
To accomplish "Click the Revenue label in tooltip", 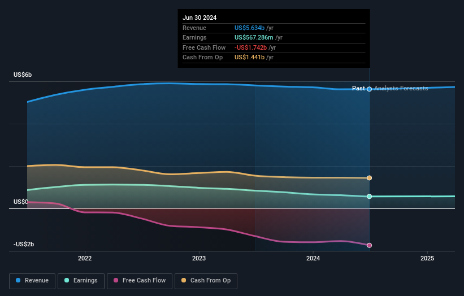I will pos(194,28).
